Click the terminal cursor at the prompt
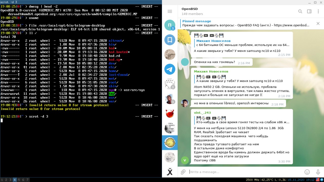This screenshot has width=324, height=182. (2, 120)
